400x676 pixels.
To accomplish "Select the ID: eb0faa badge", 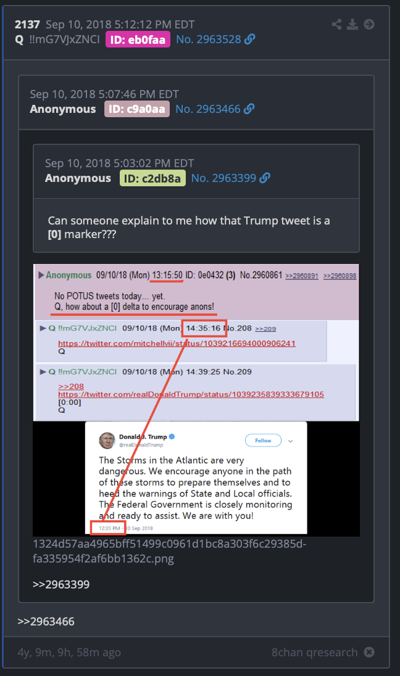I will (x=138, y=39).
